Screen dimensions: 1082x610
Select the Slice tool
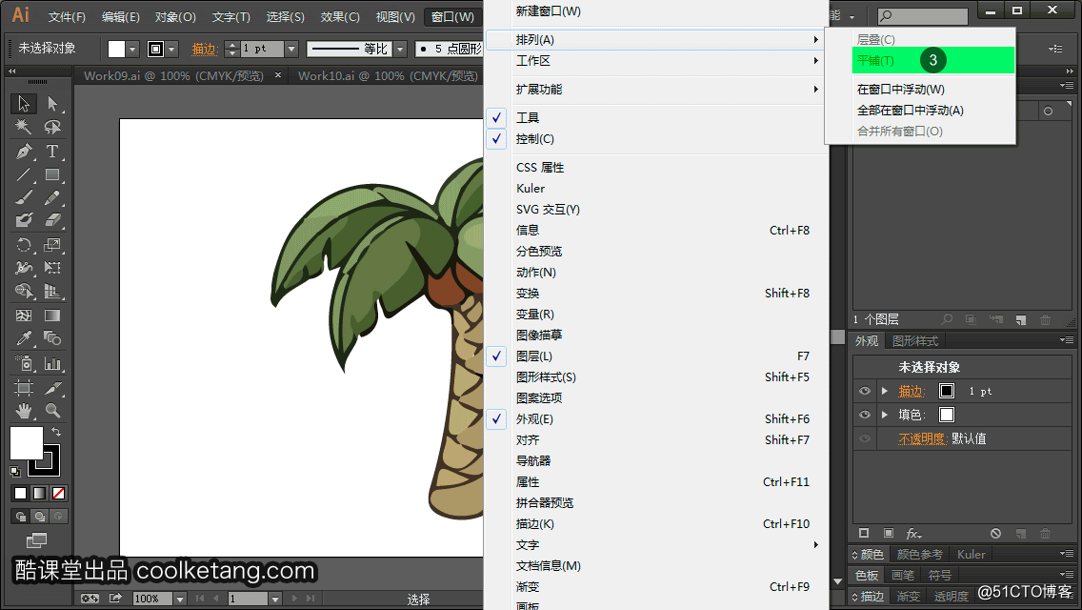52,388
